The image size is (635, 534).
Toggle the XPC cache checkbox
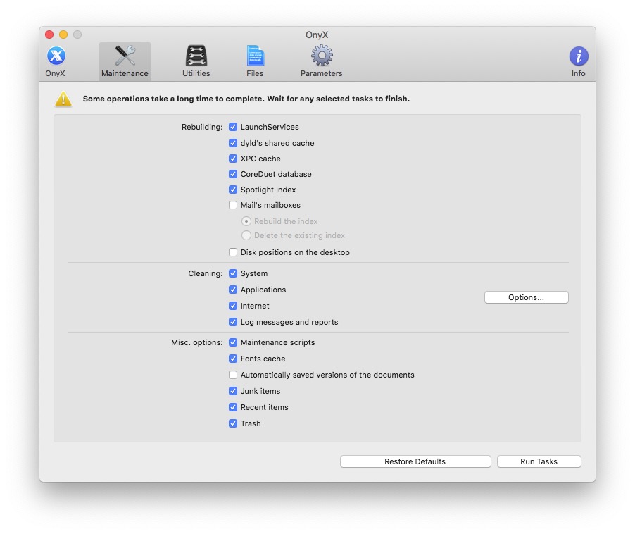click(x=233, y=159)
